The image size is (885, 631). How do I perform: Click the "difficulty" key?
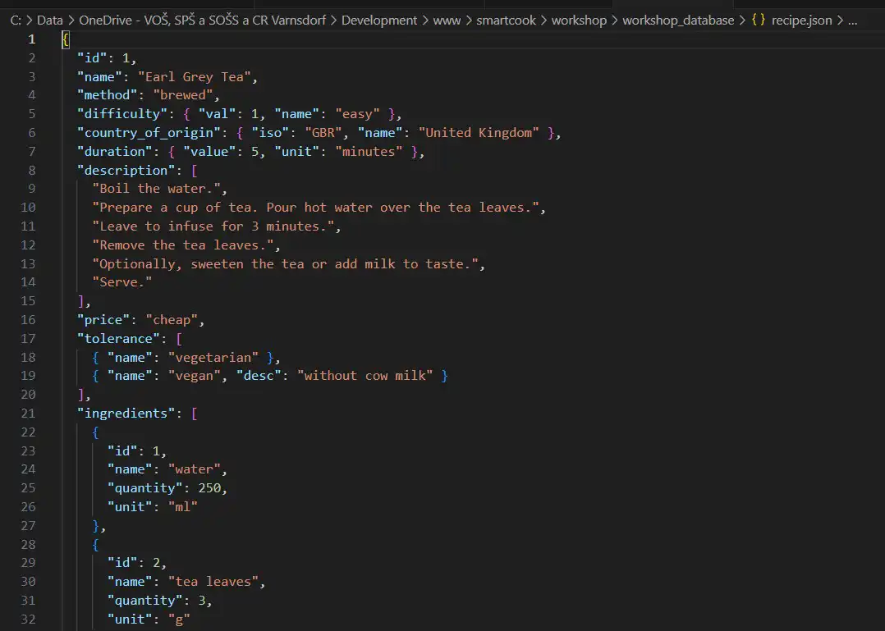(122, 114)
